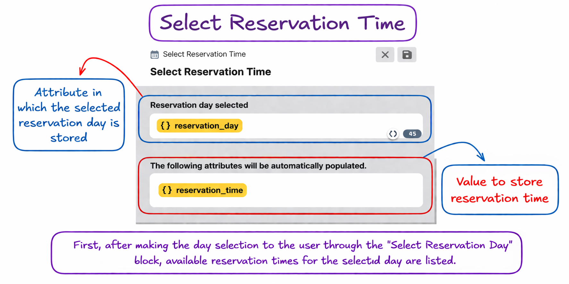
Task: Click the Value to store reservation time note
Action: tap(500, 190)
